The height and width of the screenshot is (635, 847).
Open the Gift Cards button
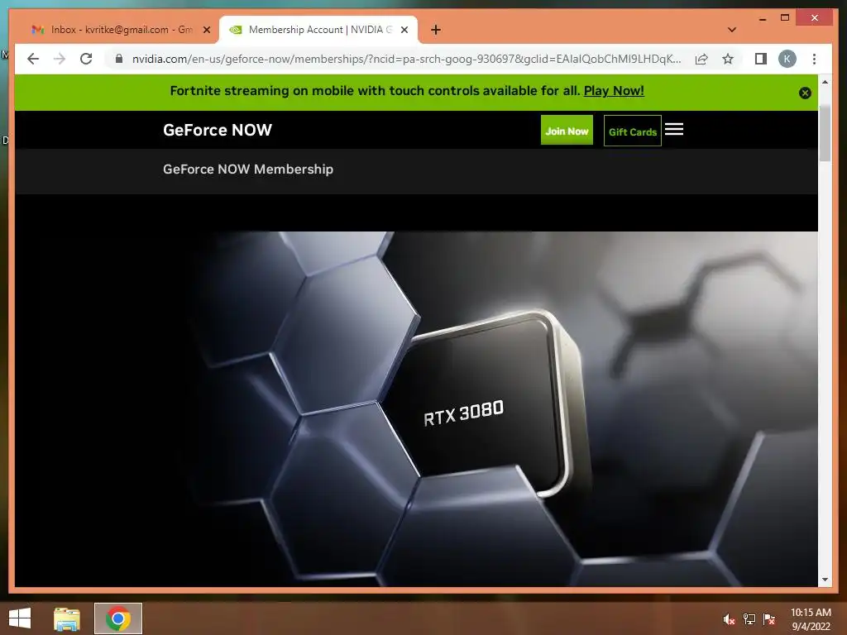coord(633,131)
